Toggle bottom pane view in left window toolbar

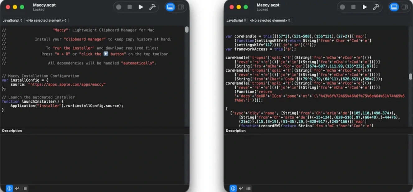(x=170, y=7)
